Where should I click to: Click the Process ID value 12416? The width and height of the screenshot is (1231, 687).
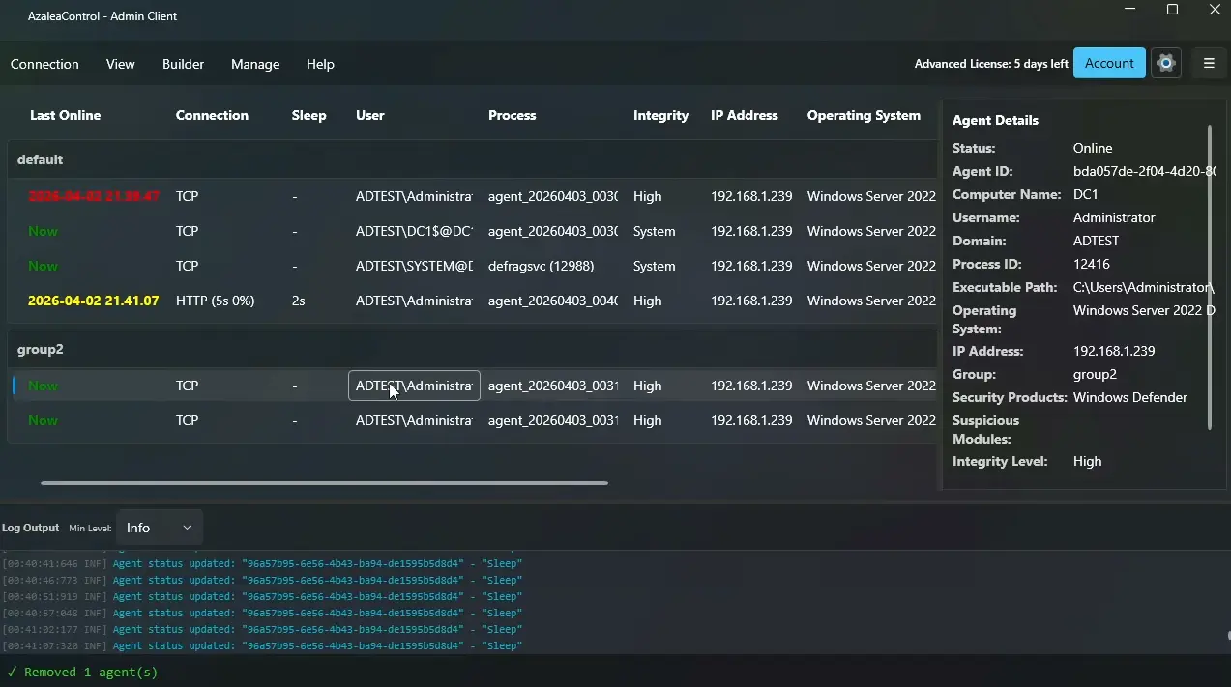tap(1092, 264)
